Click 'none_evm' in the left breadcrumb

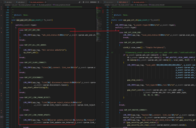(14, 5)
